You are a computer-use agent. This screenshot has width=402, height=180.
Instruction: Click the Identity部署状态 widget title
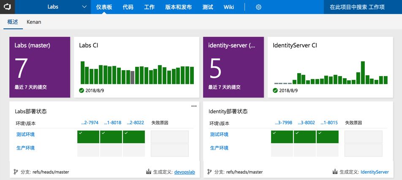point(228,112)
